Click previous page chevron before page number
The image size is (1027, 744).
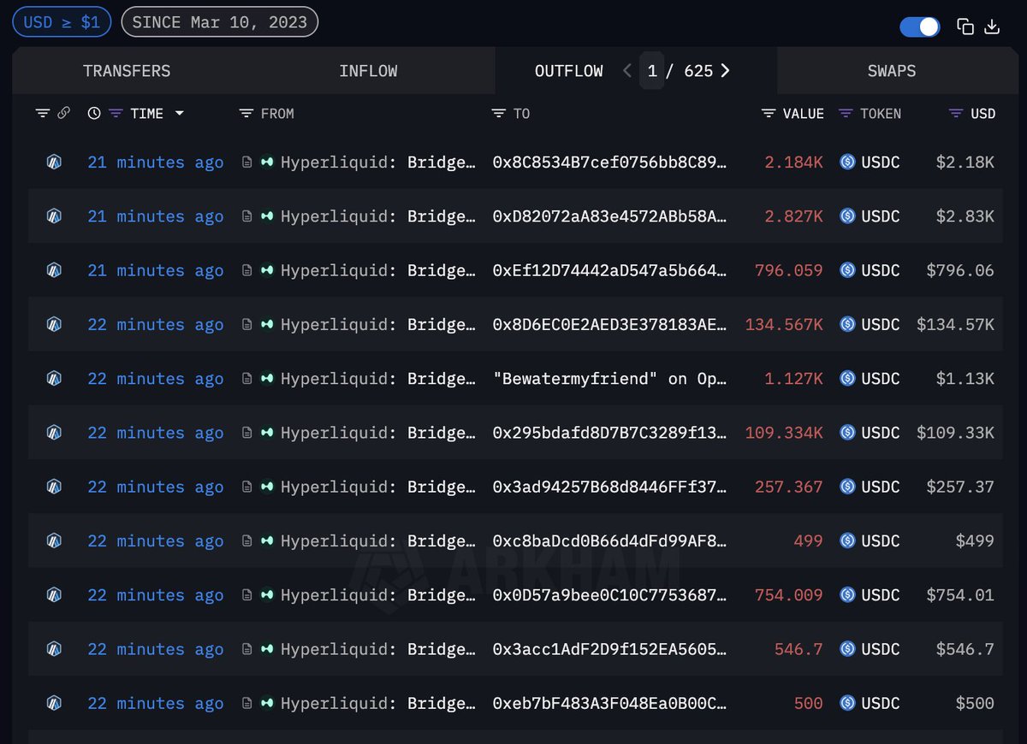(x=627, y=71)
